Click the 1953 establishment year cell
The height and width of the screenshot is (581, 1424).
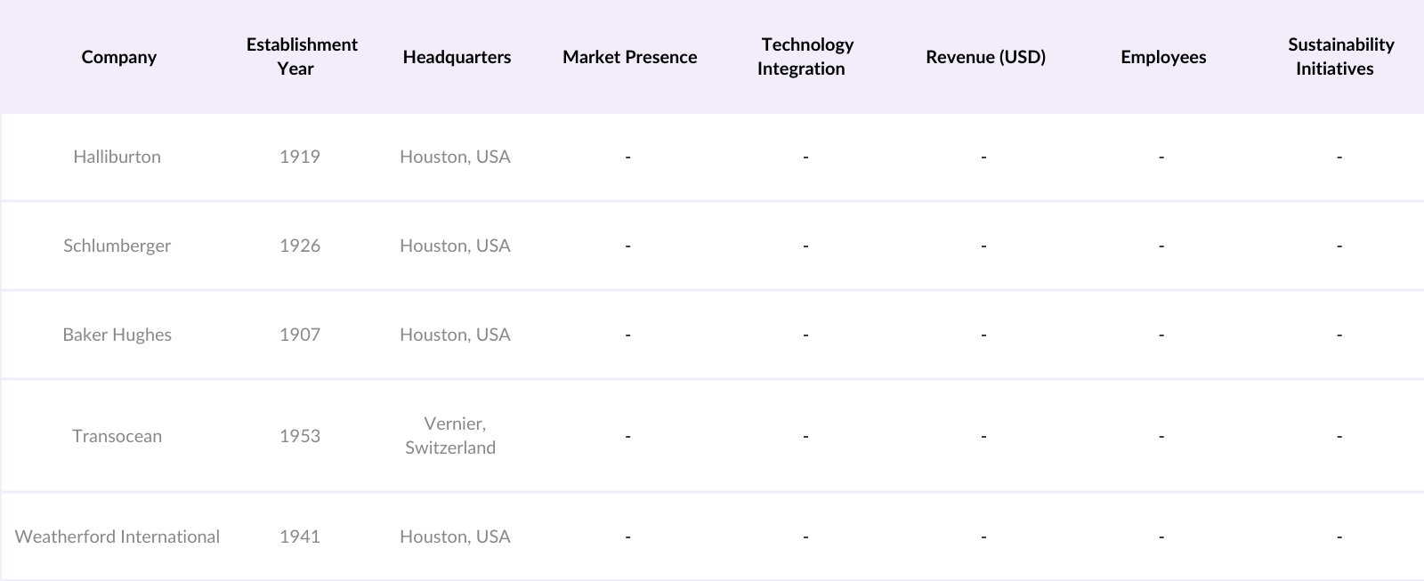(x=299, y=436)
